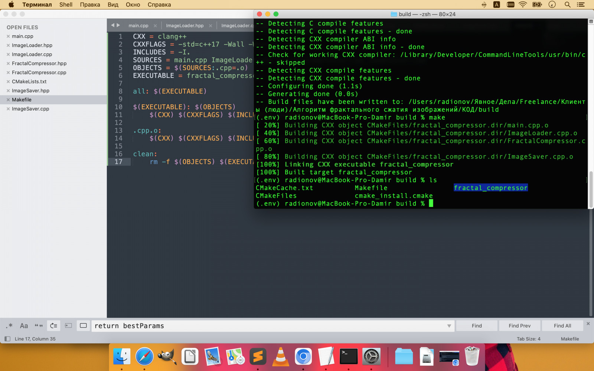Go to previous tab with left arrow
Screen dimensions: 594x371
coord(113,25)
